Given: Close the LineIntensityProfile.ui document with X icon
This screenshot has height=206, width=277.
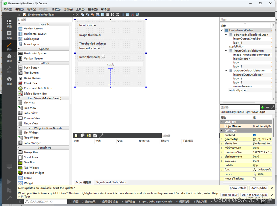Looking at the screenshot, I should (77, 14).
